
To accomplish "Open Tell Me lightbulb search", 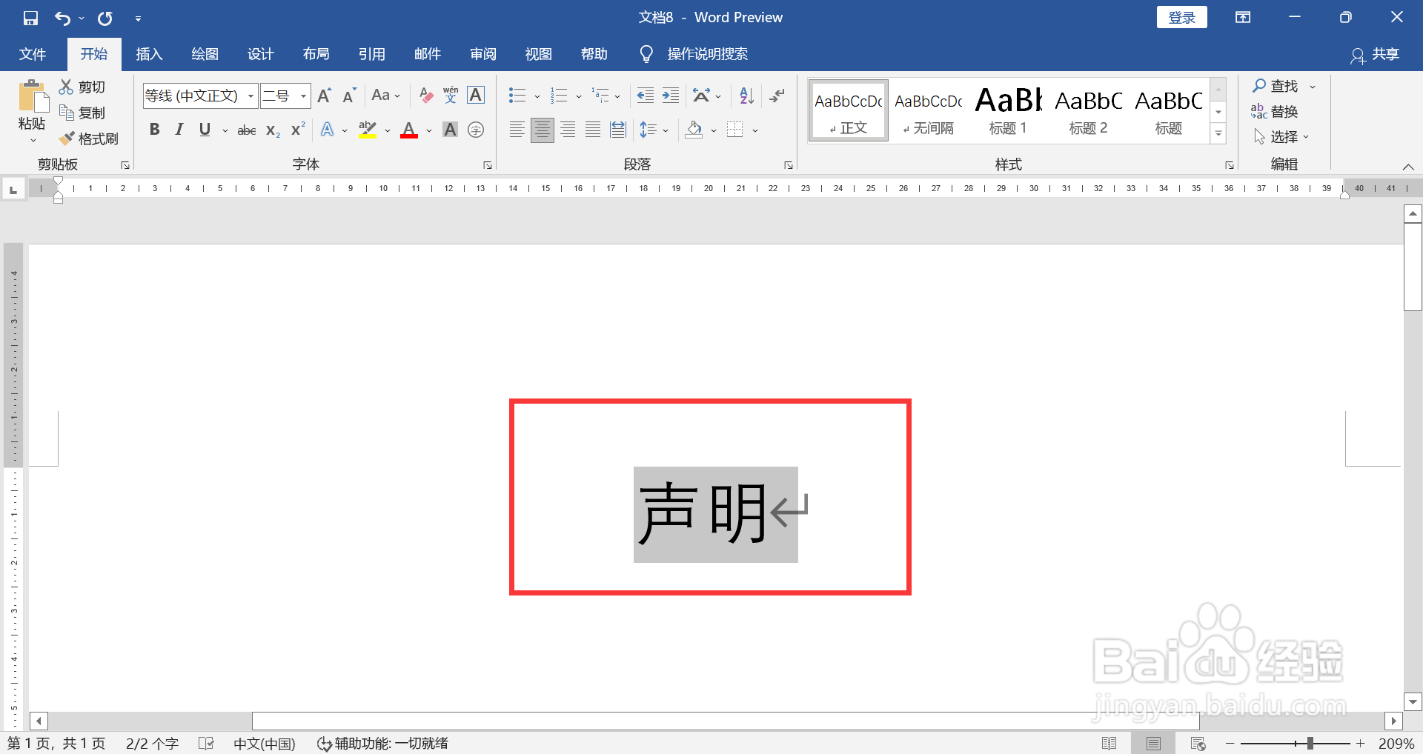I will pos(646,54).
